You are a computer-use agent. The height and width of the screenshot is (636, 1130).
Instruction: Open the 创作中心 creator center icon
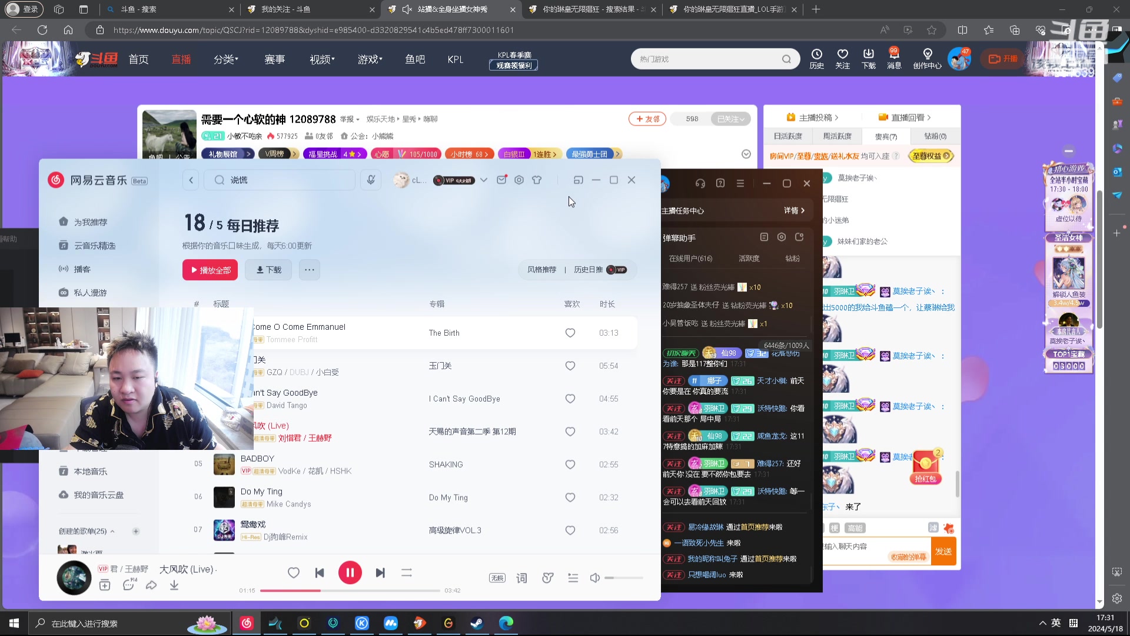[928, 59]
